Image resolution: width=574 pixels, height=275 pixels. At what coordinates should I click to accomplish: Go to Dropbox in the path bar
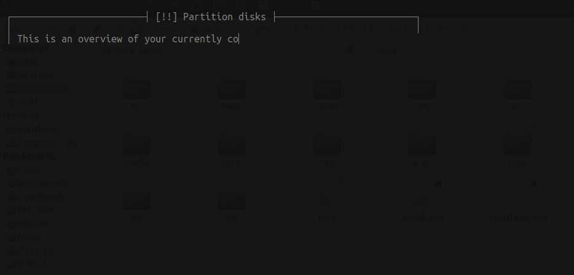(x=259, y=29)
